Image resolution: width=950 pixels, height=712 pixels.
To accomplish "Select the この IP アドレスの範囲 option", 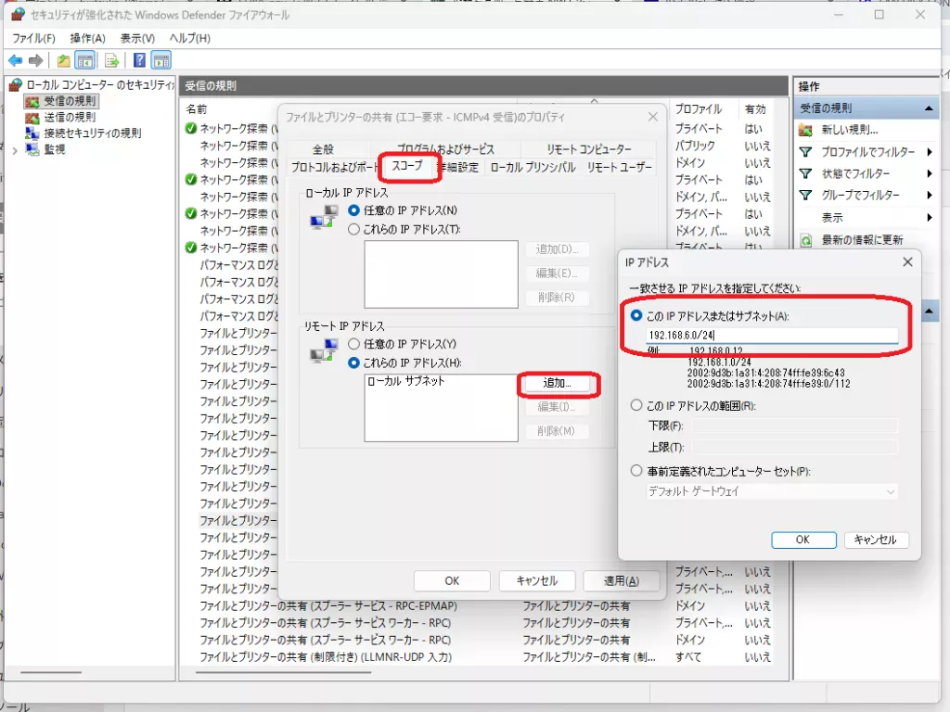I will click(x=637, y=404).
